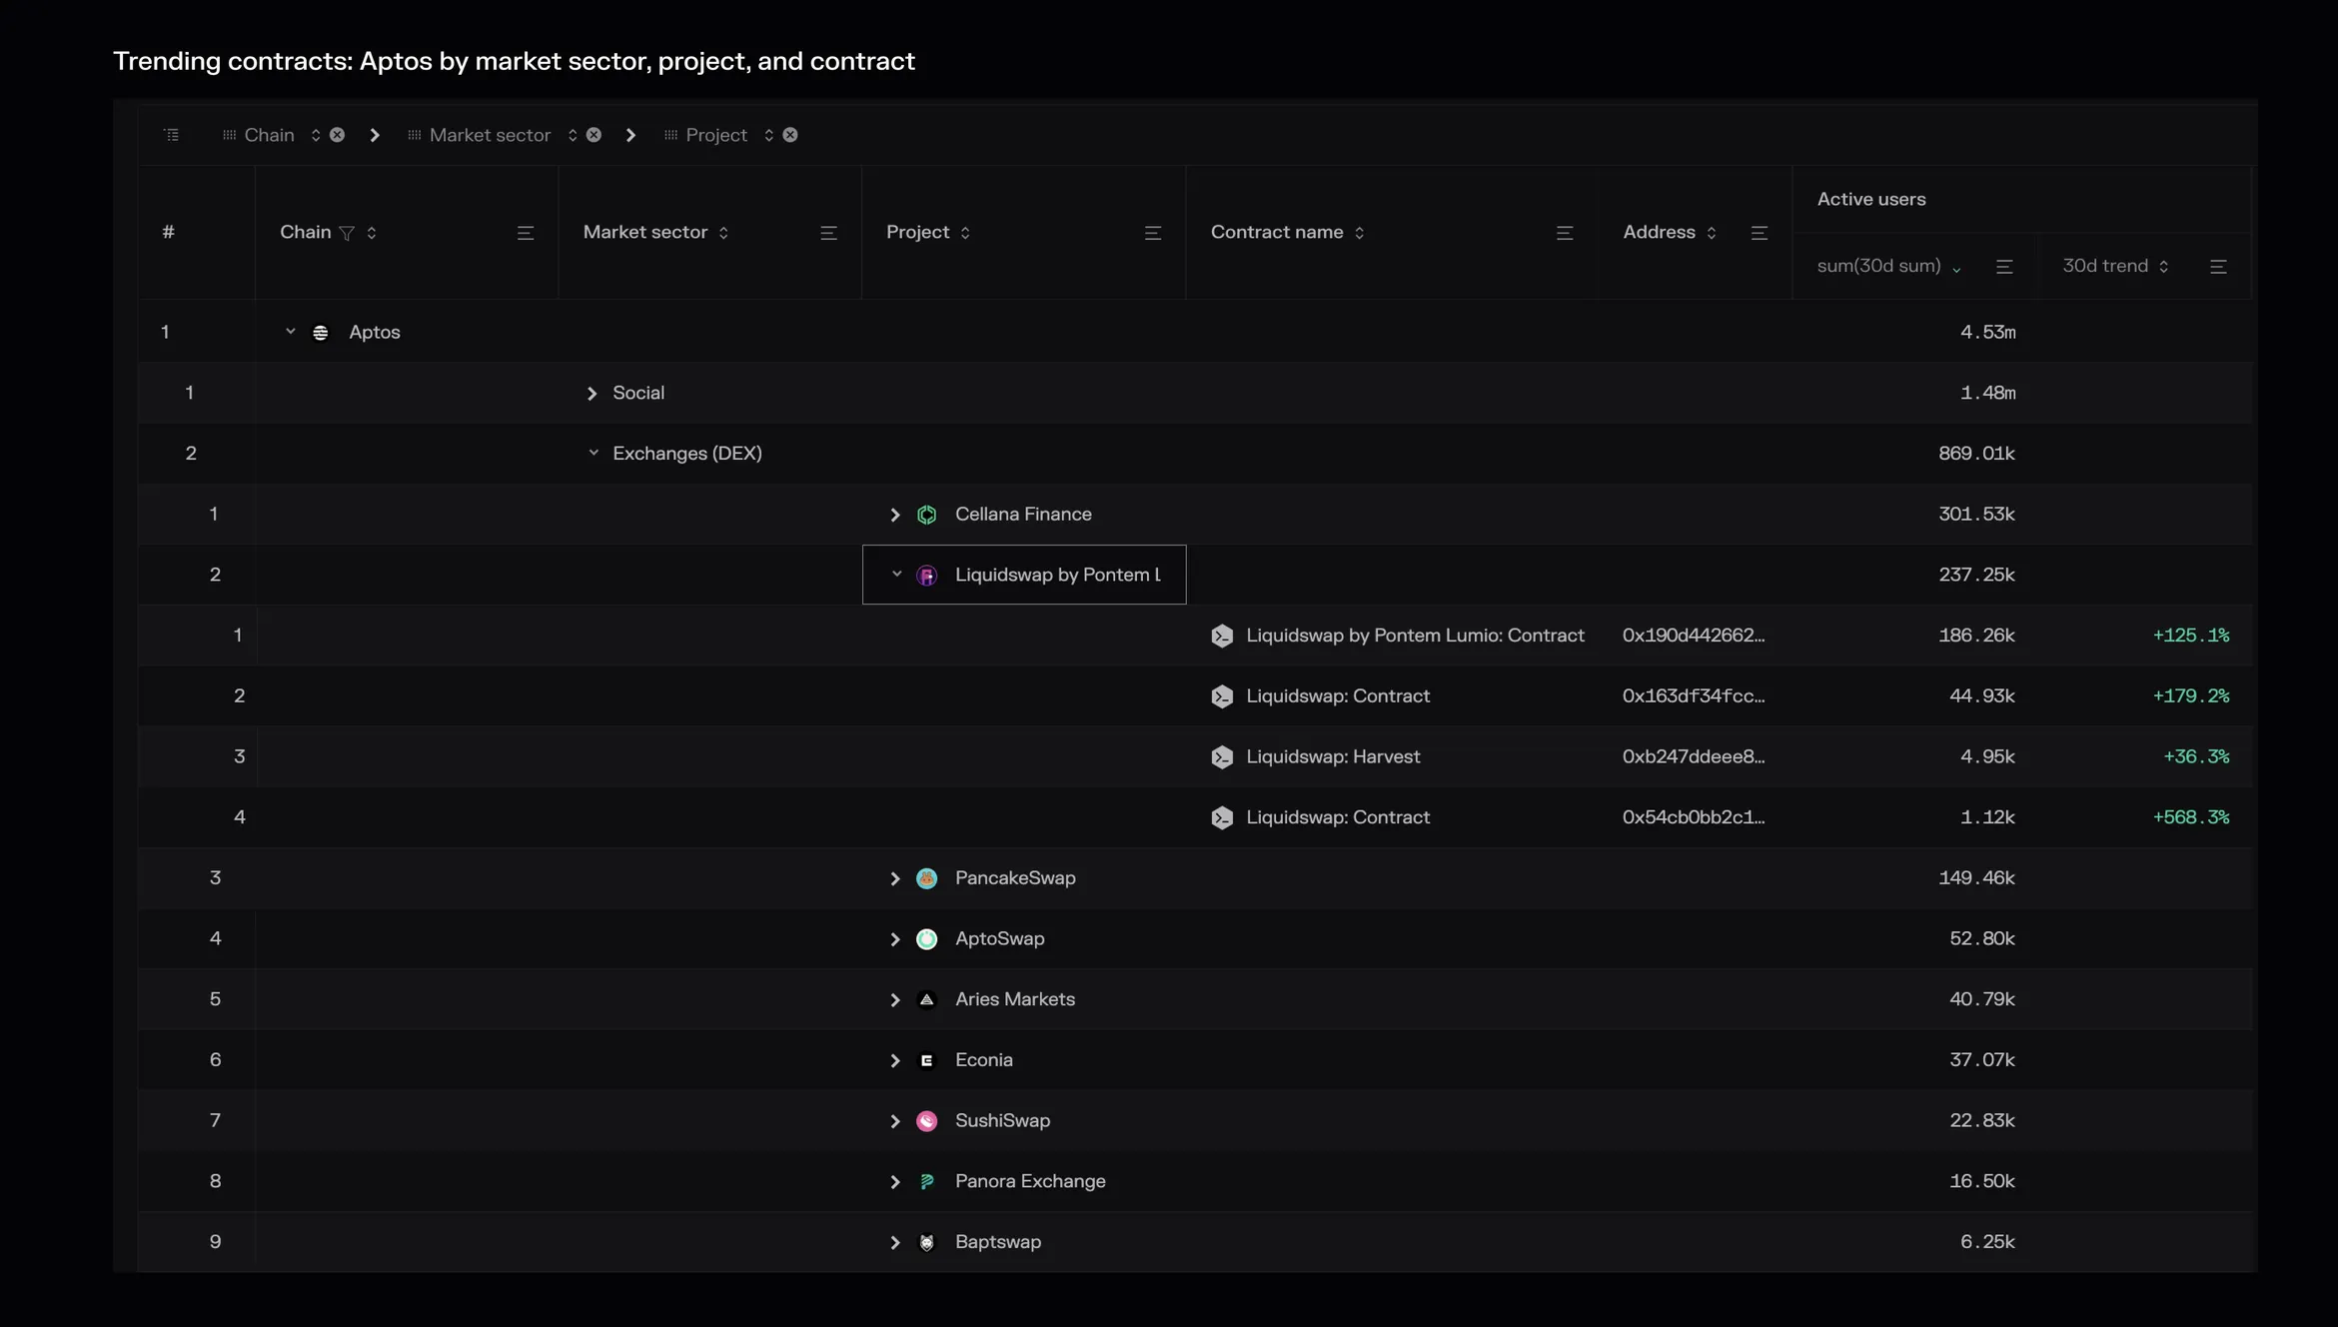Expand the Social market sector row
Image resolution: width=2338 pixels, height=1327 pixels.
coord(591,394)
